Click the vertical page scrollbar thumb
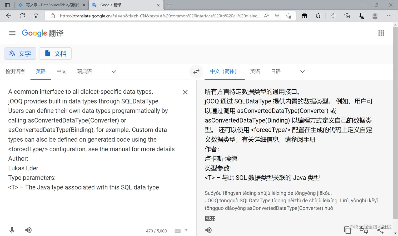The height and width of the screenshot is (236, 398). click(x=395, y=123)
